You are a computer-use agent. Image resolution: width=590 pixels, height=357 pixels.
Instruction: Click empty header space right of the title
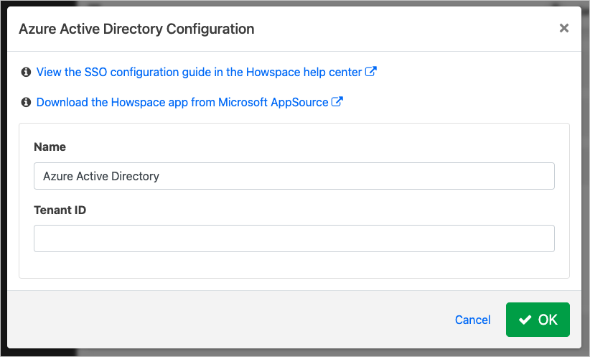point(402,29)
